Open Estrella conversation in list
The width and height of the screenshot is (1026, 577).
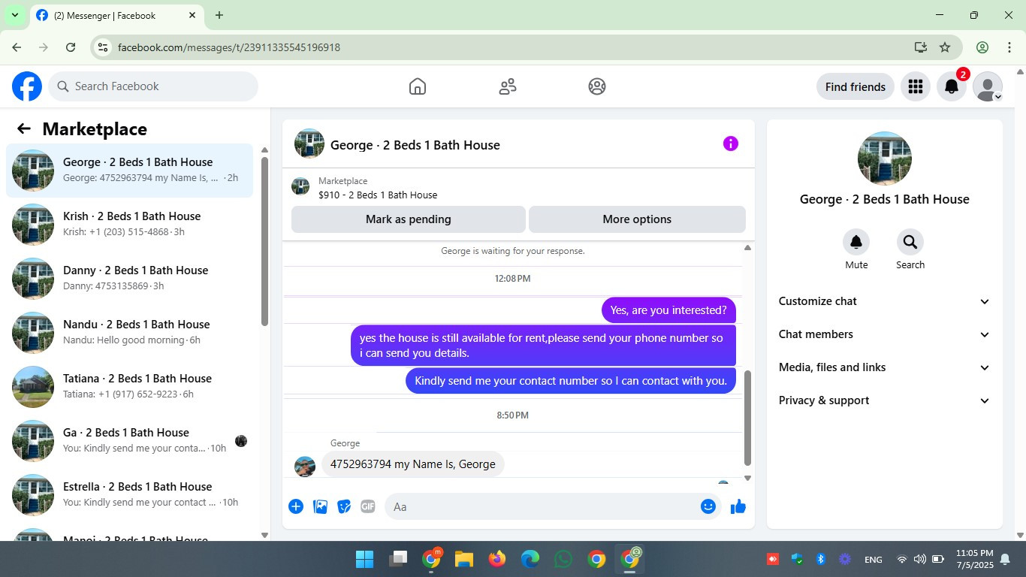(x=129, y=495)
